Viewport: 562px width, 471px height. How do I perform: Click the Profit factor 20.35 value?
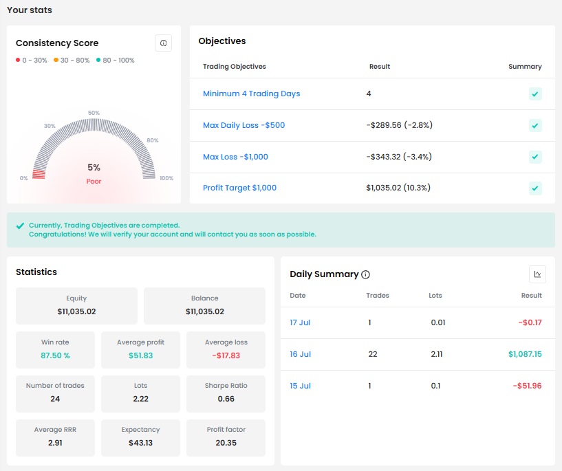(x=226, y=443)
